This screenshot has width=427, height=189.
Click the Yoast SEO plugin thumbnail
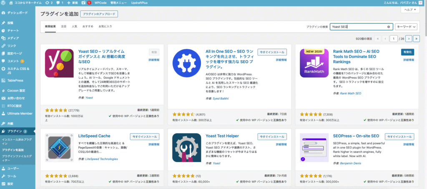[59, 63]
